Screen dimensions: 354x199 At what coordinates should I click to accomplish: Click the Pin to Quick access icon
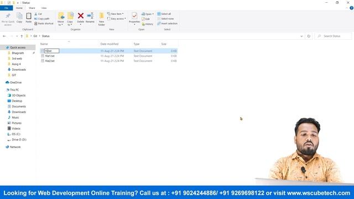[x=8, y=16]
